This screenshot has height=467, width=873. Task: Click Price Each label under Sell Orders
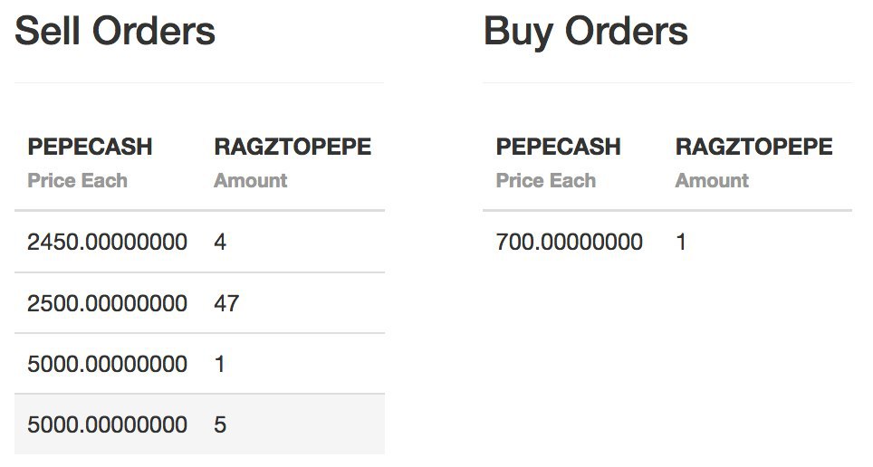pyautogui.click(x=77, y=181)
